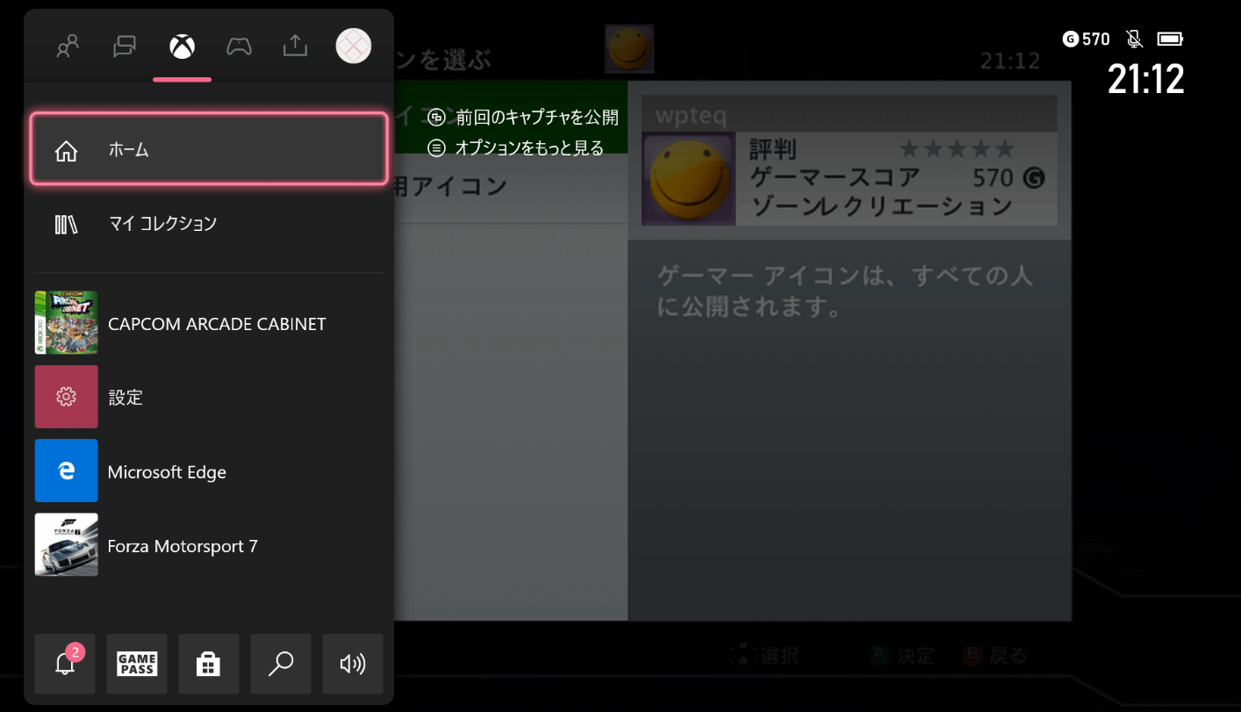Click the capture share glyph icon
The width and height of the screenshot is (1241, 712).
click(436, 118)
